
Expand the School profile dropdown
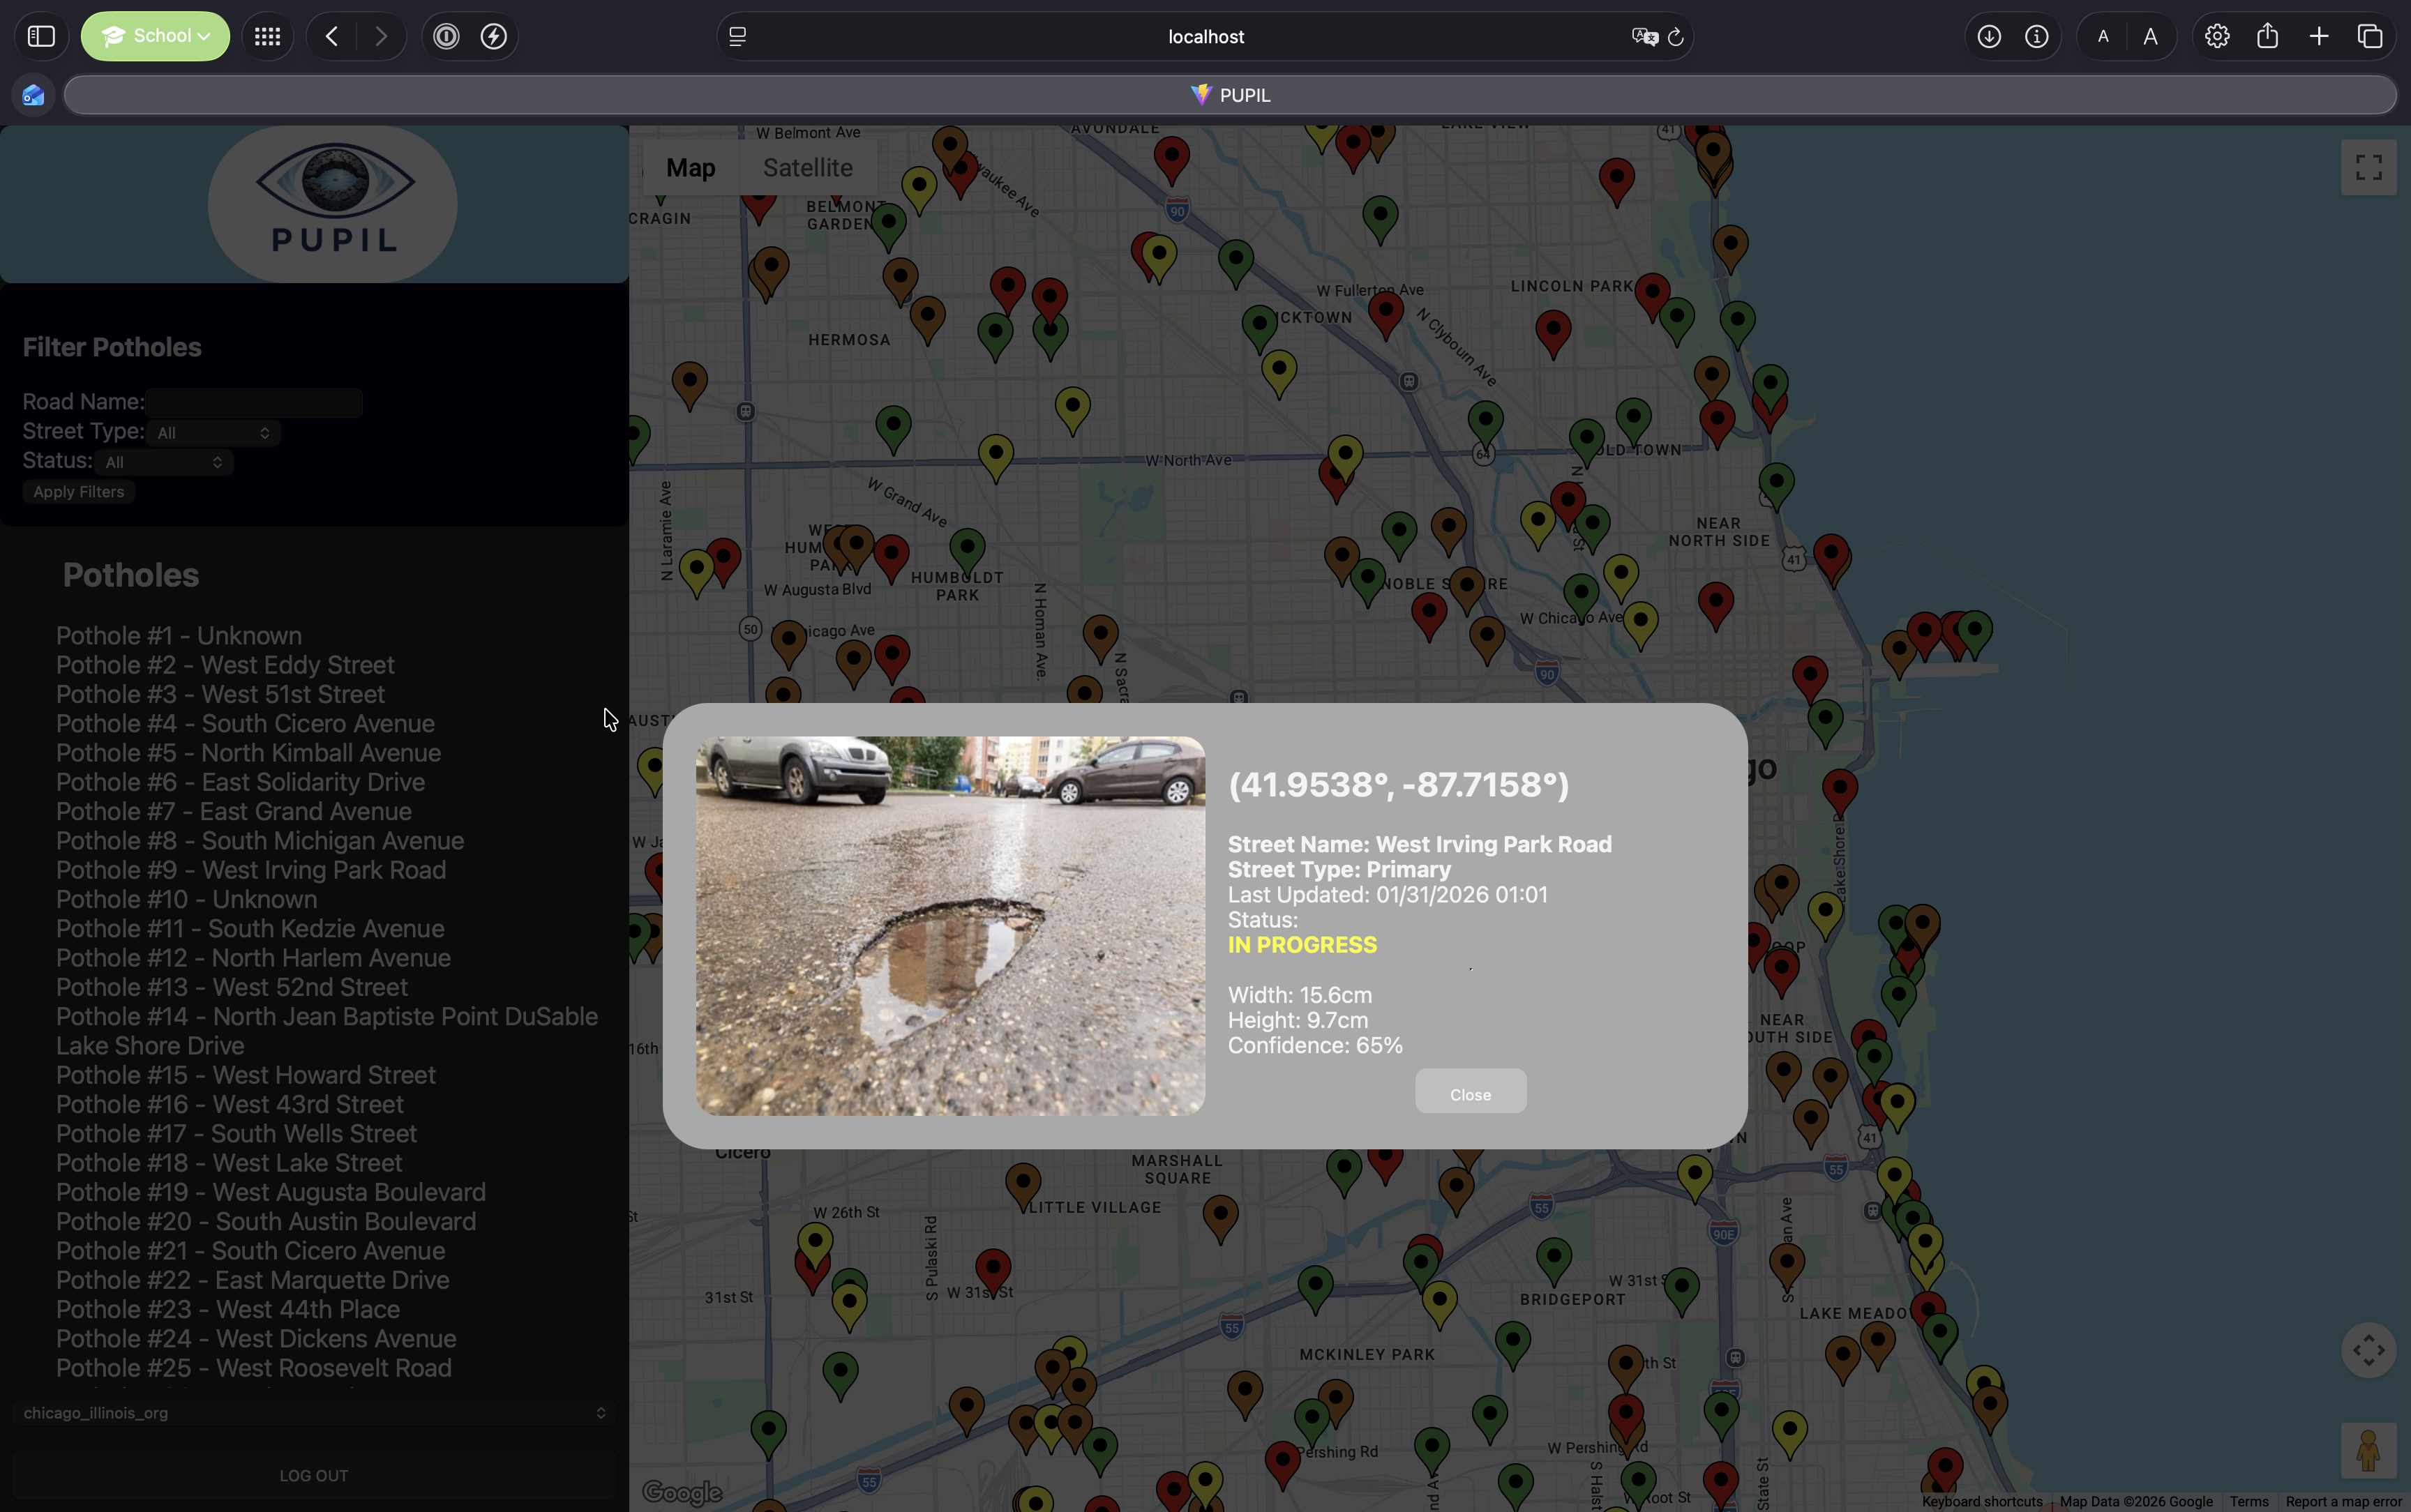155,37
